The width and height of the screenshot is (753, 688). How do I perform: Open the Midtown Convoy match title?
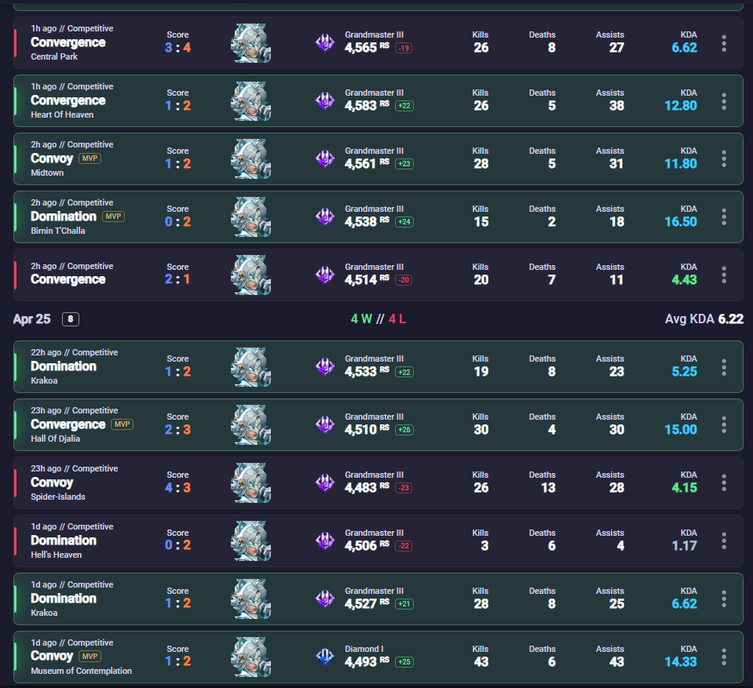(x=52, y=158)
